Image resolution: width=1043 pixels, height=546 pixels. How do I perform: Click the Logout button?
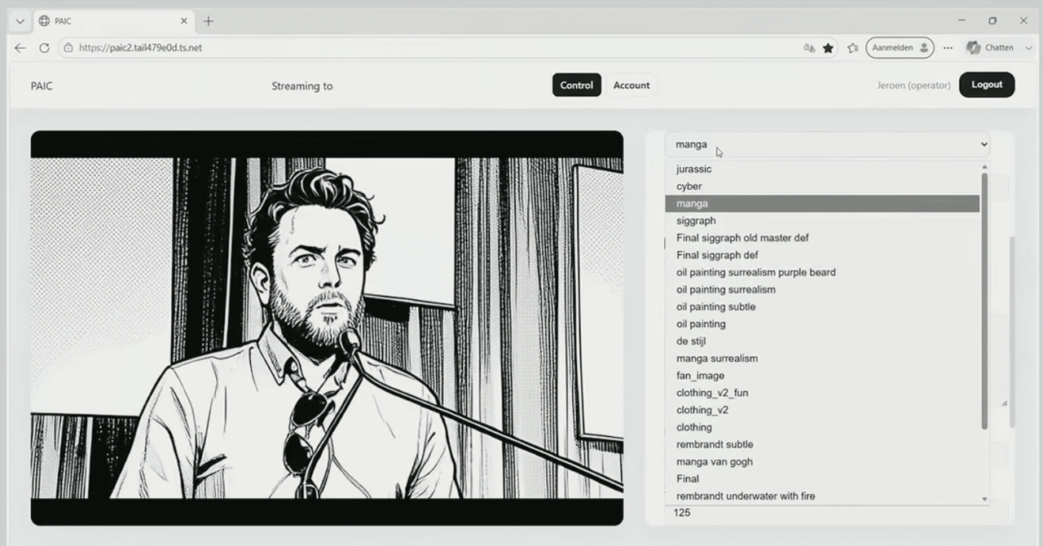987,85
